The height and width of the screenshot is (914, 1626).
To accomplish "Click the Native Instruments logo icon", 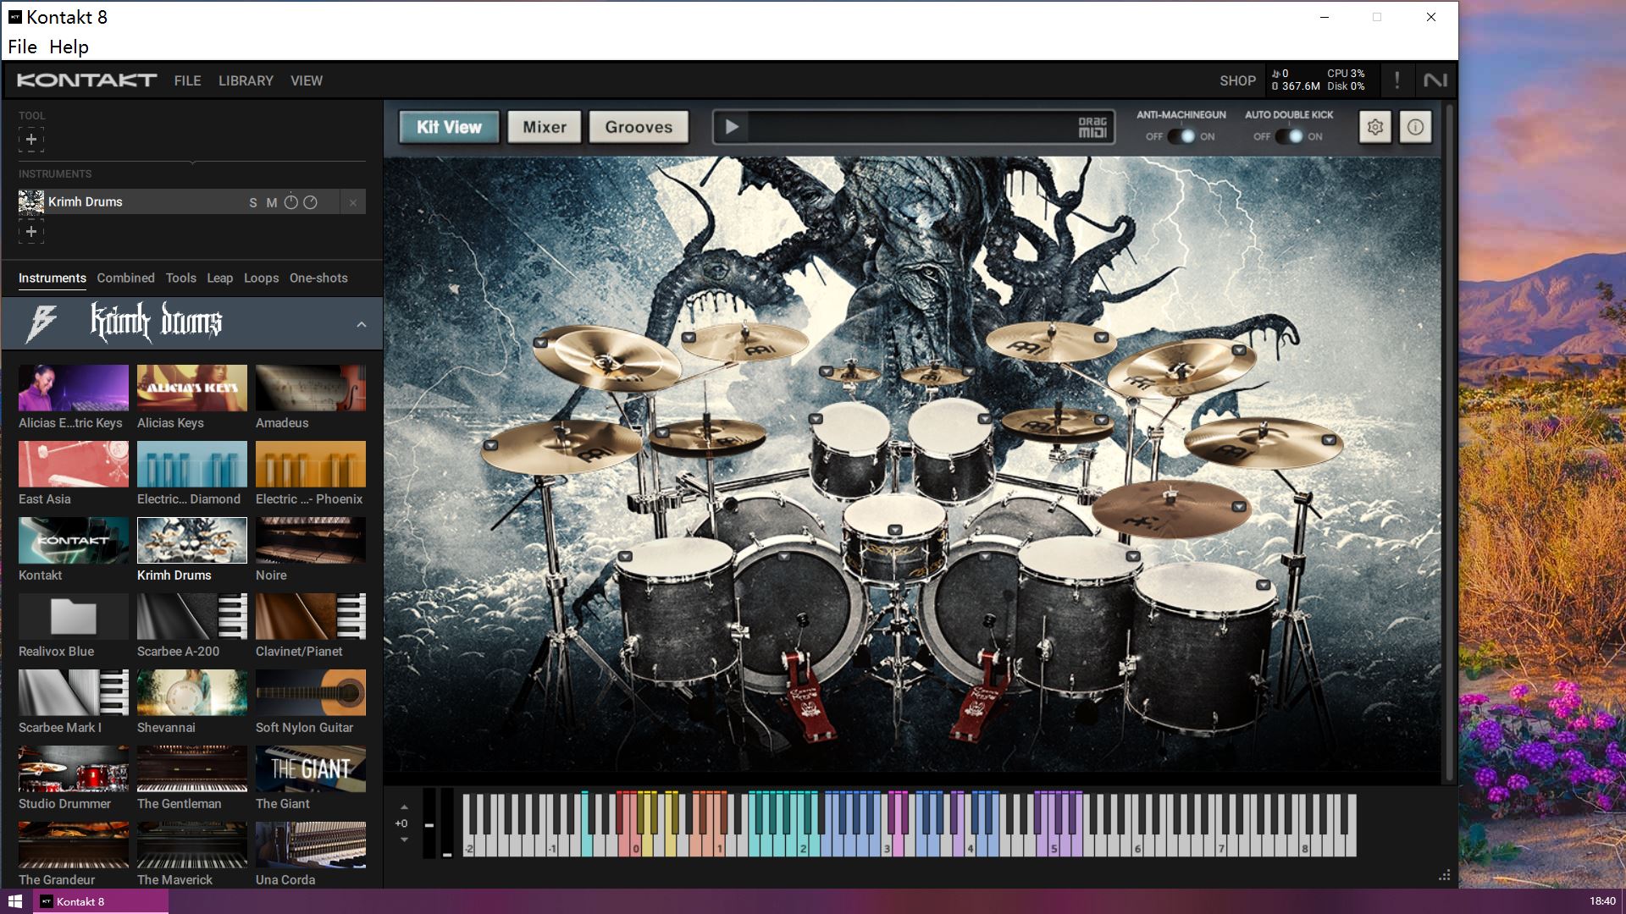I will [x=1435, y=80].
